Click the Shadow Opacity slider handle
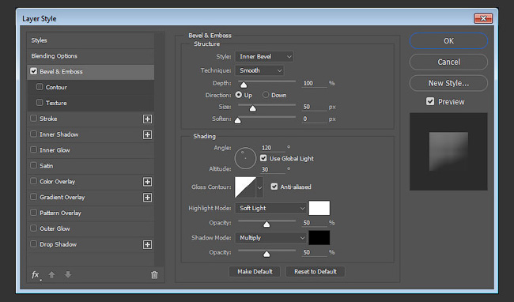 click(266, 255)
